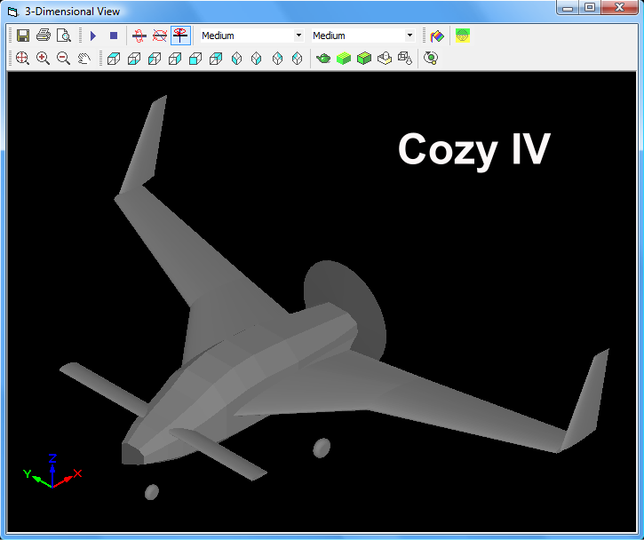This screenshot has height=540, width=644.
Task: Select the Zoom In magnifier tool
Action: (43, 59)
